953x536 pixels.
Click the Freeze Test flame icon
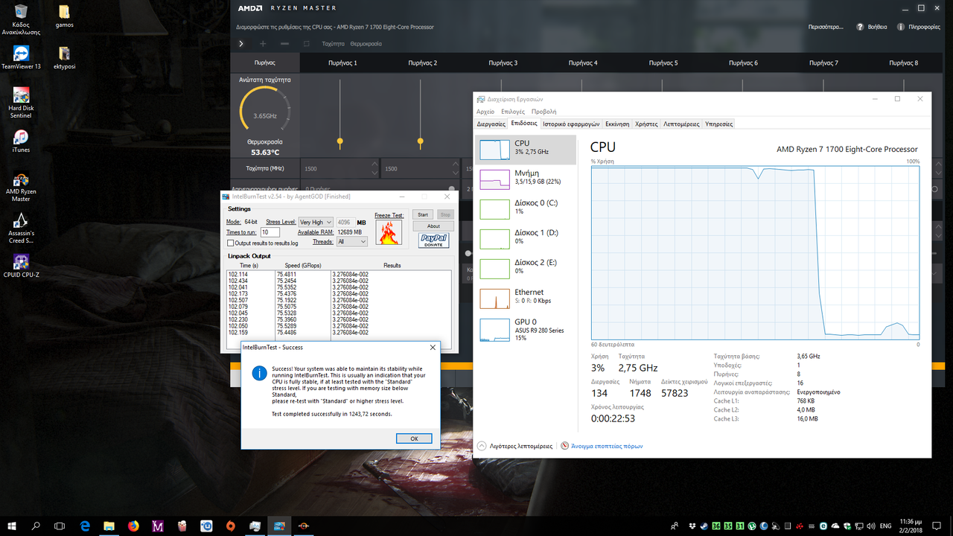tap(387, 232)
